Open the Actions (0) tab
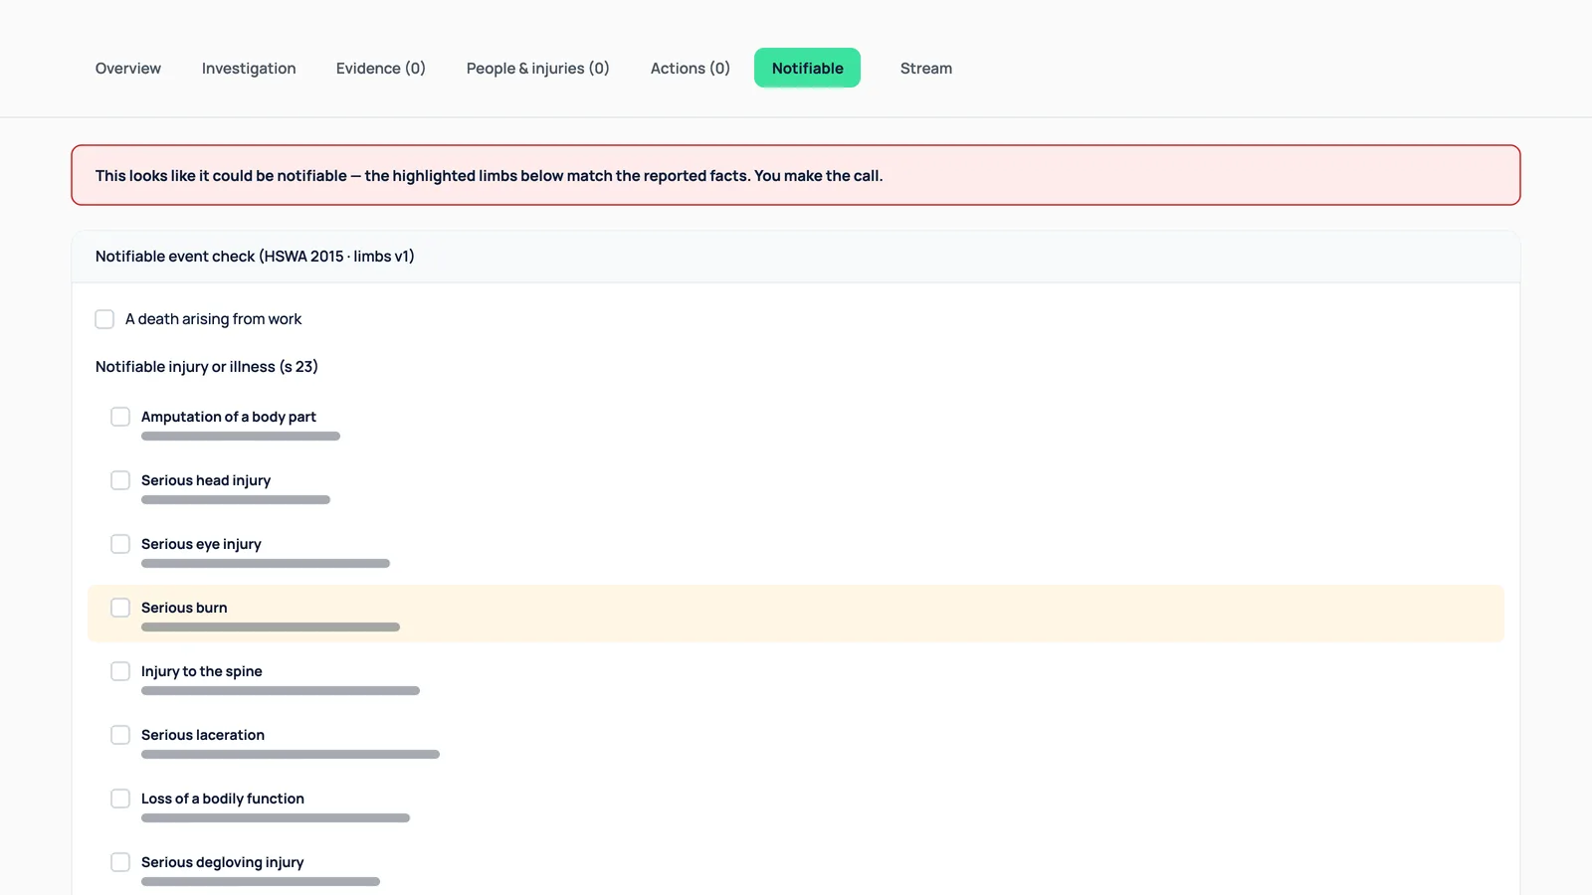 pos(690,68)
